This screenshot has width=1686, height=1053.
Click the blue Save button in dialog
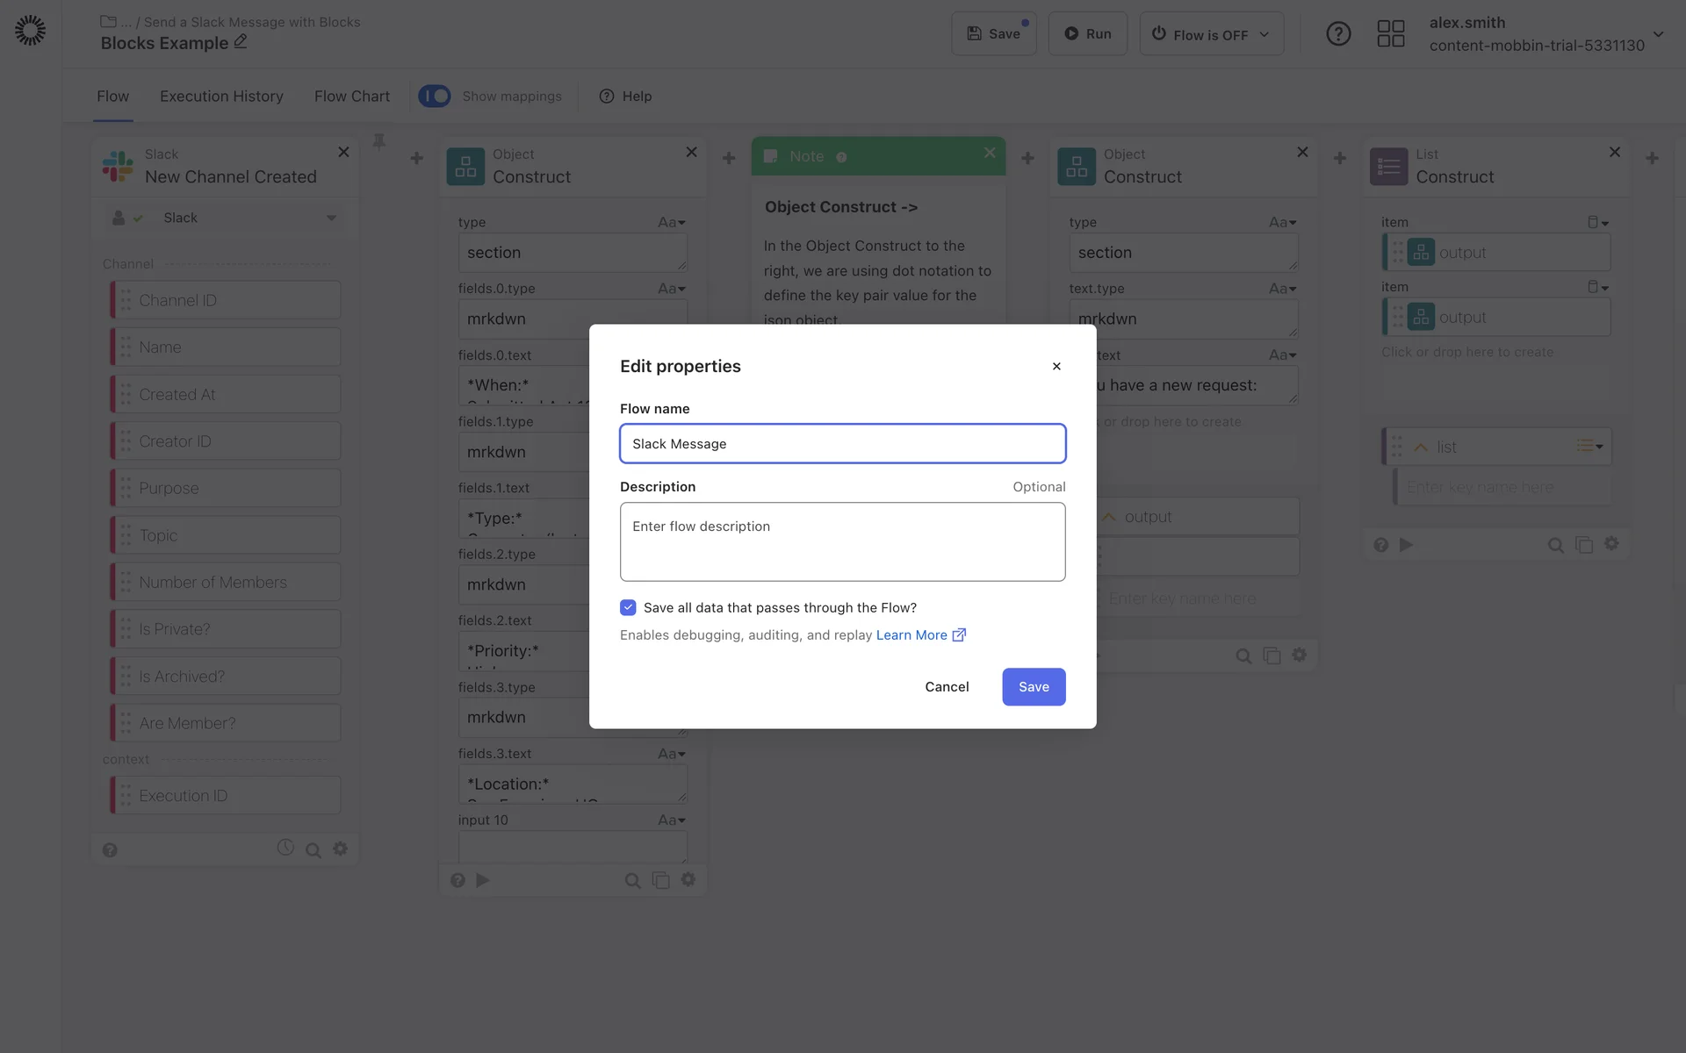[x=1033, y=686]
